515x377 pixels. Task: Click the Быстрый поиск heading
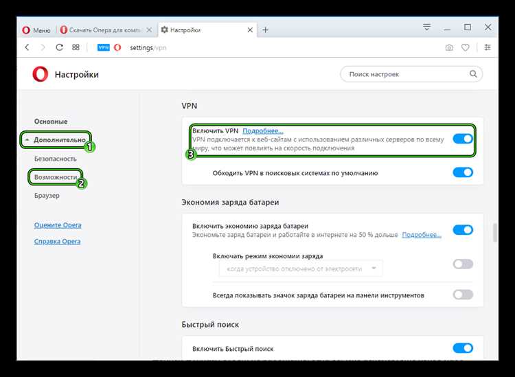tap(210, 324)
